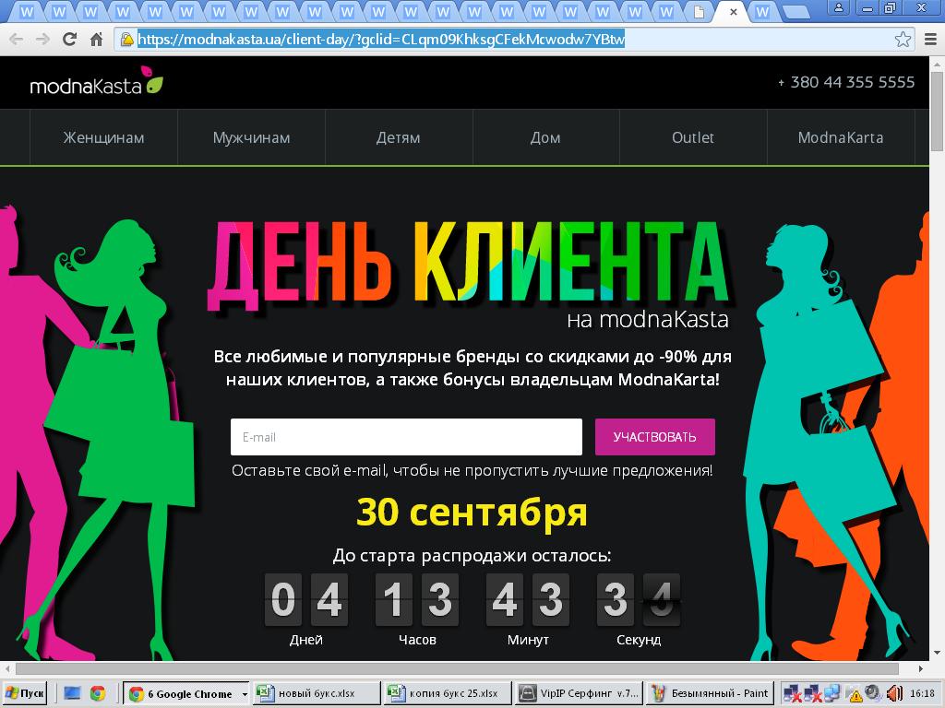This screenshot has height=708, width=945.
Task: Open the Детям category
Action: (x=399, y=138)
